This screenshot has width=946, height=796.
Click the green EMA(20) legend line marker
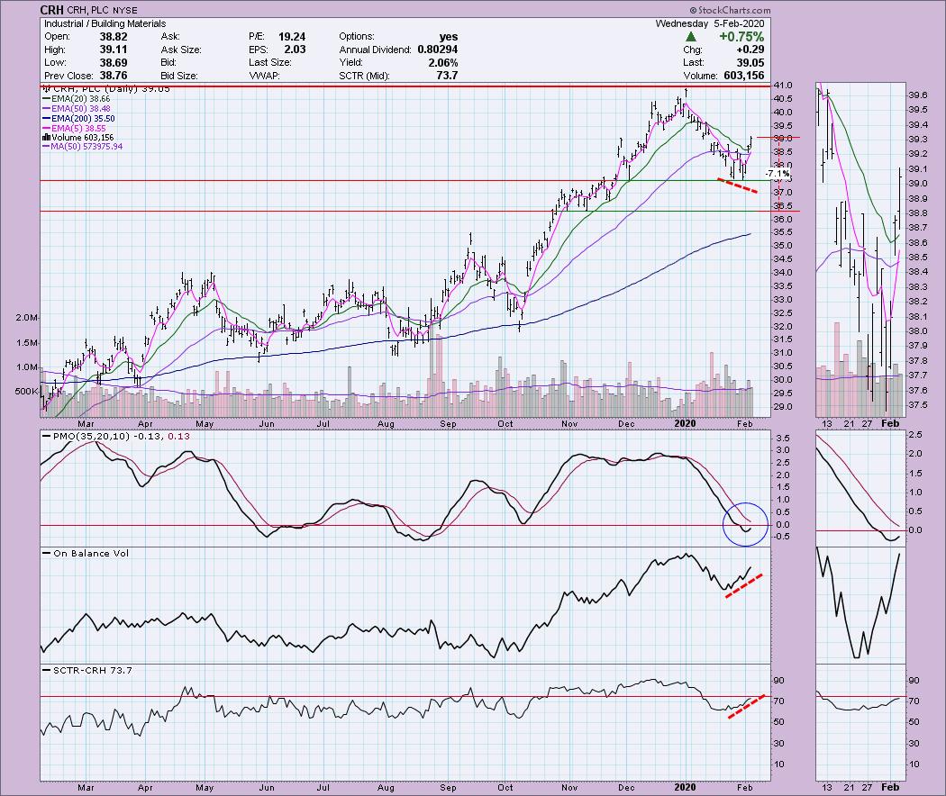click(47, 98)
